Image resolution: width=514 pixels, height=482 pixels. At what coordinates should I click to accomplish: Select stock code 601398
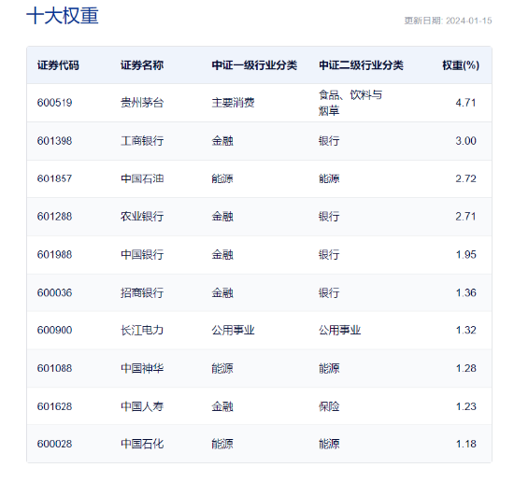(54, 141)
